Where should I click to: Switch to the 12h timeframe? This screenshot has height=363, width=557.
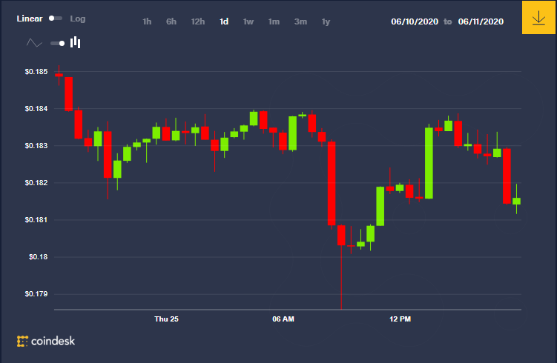(198, 21)
